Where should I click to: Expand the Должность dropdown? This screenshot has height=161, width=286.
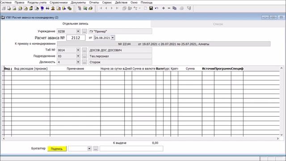point(78,62)
